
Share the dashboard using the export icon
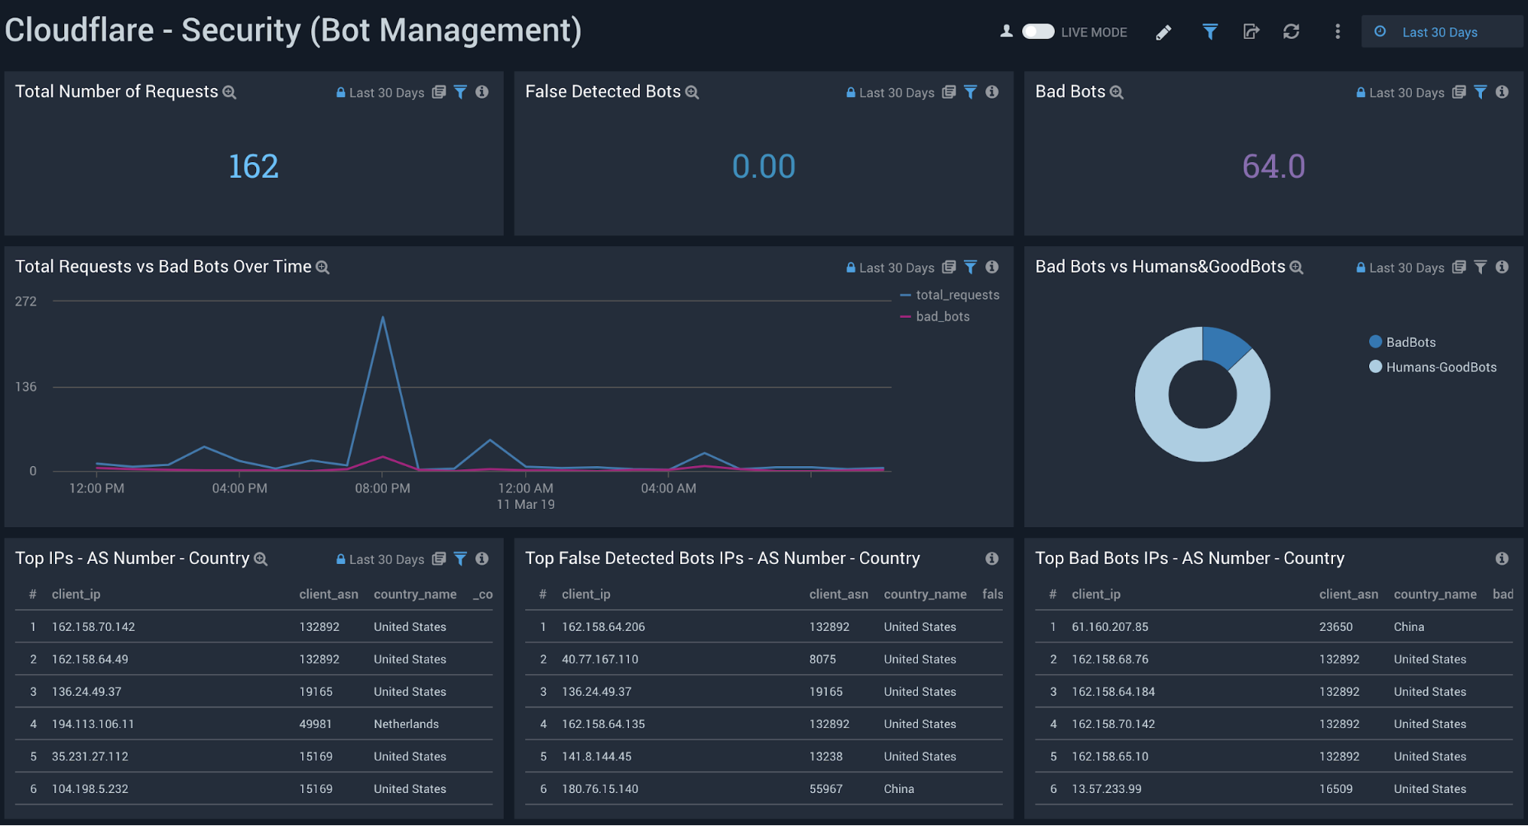pyautogui.click(x=1251, y=32)
